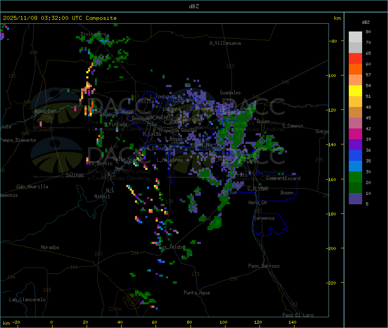Click the S_Pintada map label

click(115, 125)
